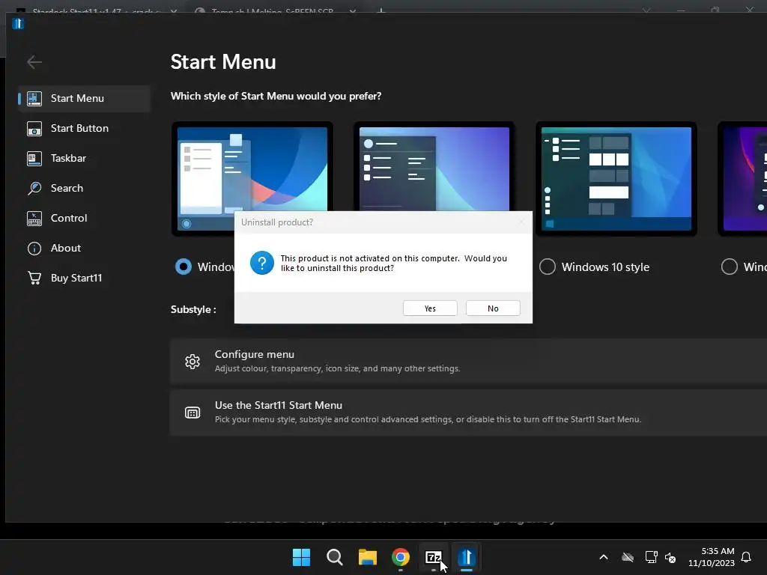Image resolution: width=767 pixels, height=575 pixels.
Task: Open Configure menu settings row
Action: [468, 361]
